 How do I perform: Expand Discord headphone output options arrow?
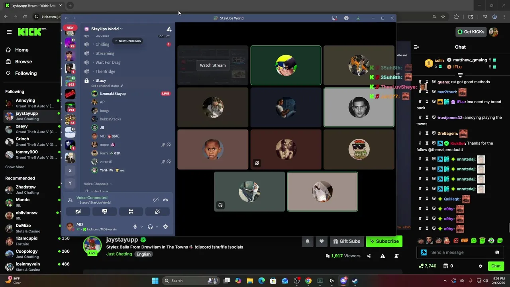(157, 227)
